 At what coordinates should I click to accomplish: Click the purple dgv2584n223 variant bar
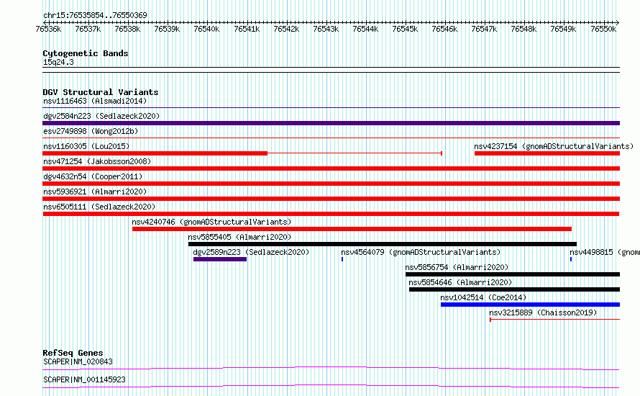[x=331, y=123]
